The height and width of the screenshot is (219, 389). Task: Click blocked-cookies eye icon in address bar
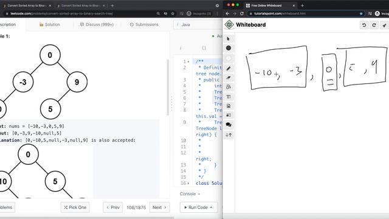click(165, 13)
